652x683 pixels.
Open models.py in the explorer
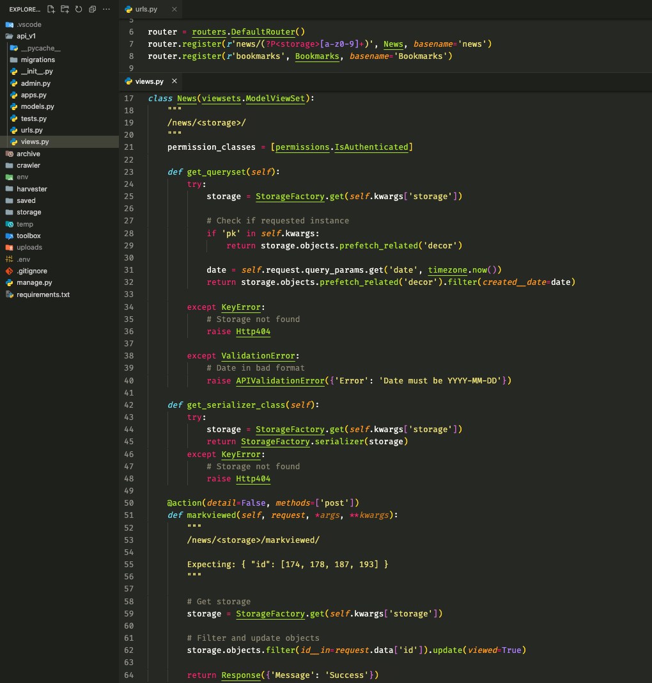59,107
